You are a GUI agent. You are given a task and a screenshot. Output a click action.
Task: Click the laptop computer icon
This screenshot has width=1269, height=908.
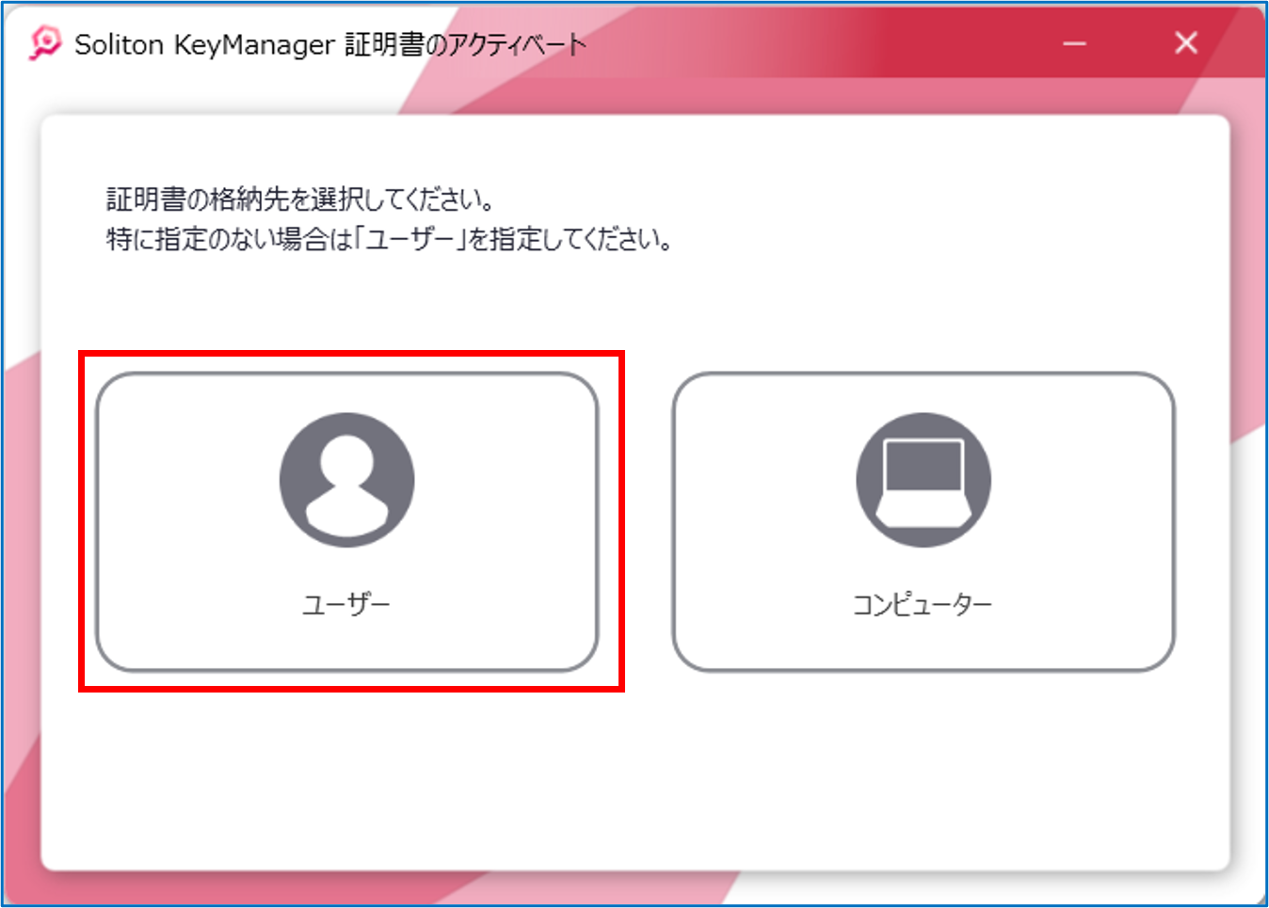pyautogui.click(x=923, y=480)
